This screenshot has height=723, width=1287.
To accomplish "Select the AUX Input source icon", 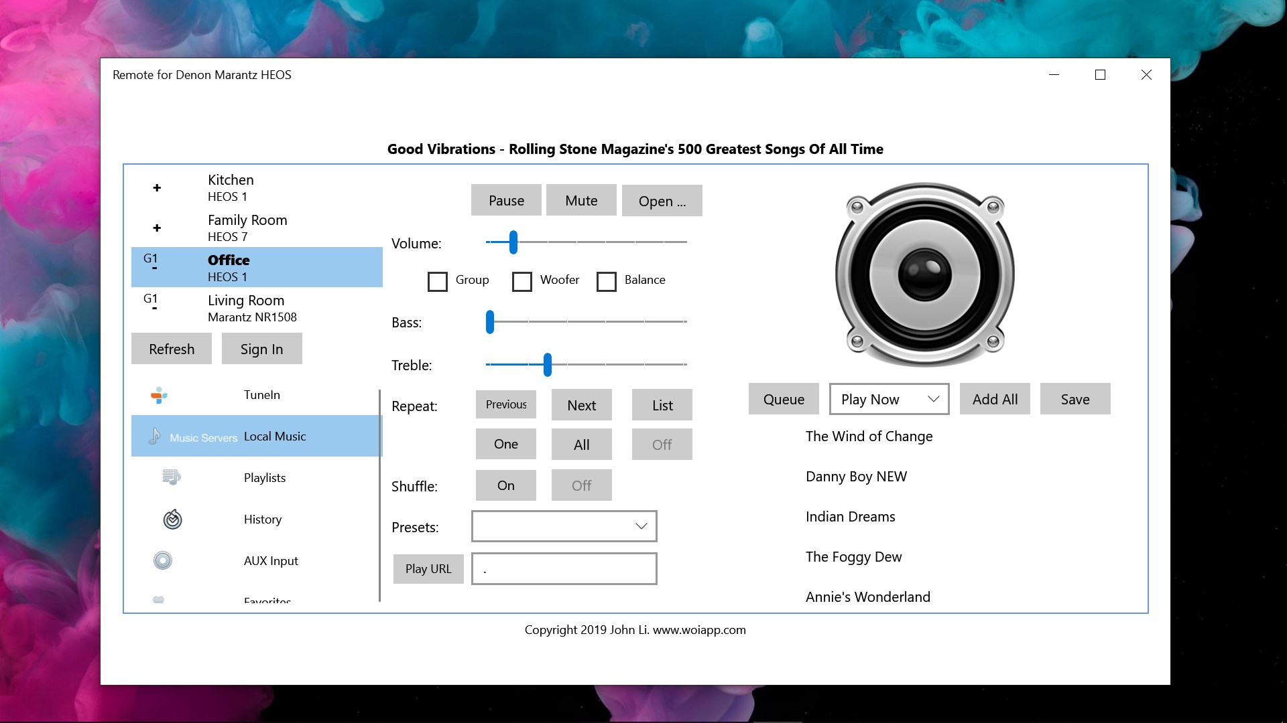I will point(163,560).
